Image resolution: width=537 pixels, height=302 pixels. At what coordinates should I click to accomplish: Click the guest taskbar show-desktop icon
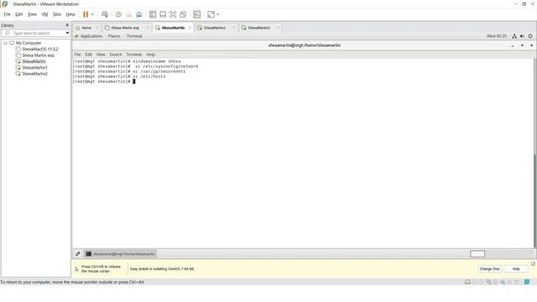point(78,253)
